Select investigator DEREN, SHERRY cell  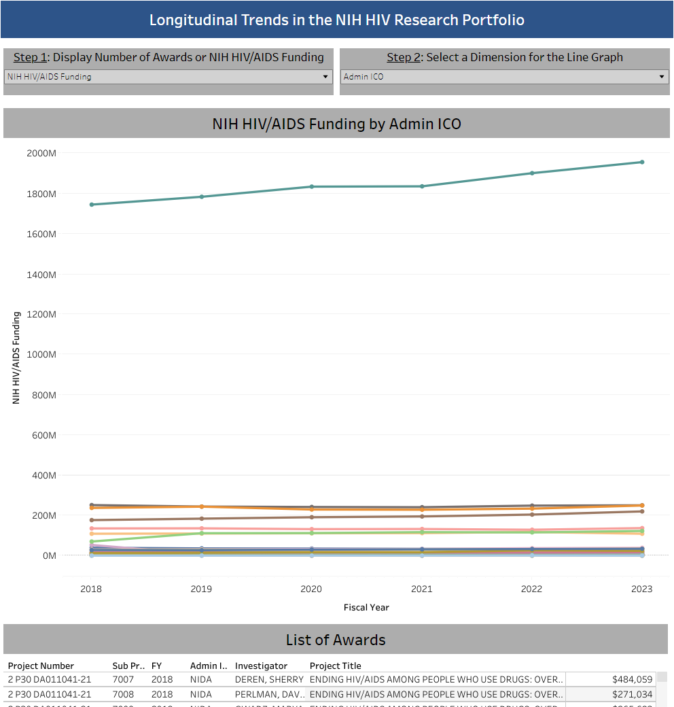tap(269, 680)
